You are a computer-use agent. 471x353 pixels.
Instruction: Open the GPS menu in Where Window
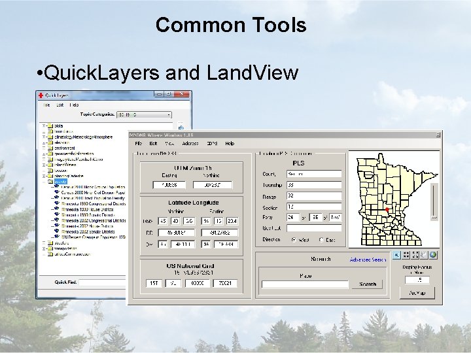click(x=212, y=143)
